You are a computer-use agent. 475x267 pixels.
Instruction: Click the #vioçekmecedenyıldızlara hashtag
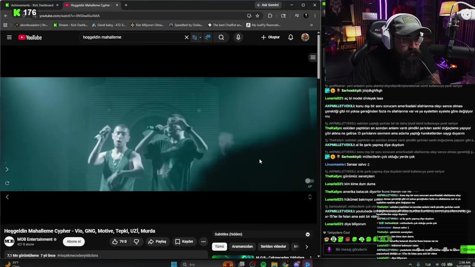click(78, 256)
